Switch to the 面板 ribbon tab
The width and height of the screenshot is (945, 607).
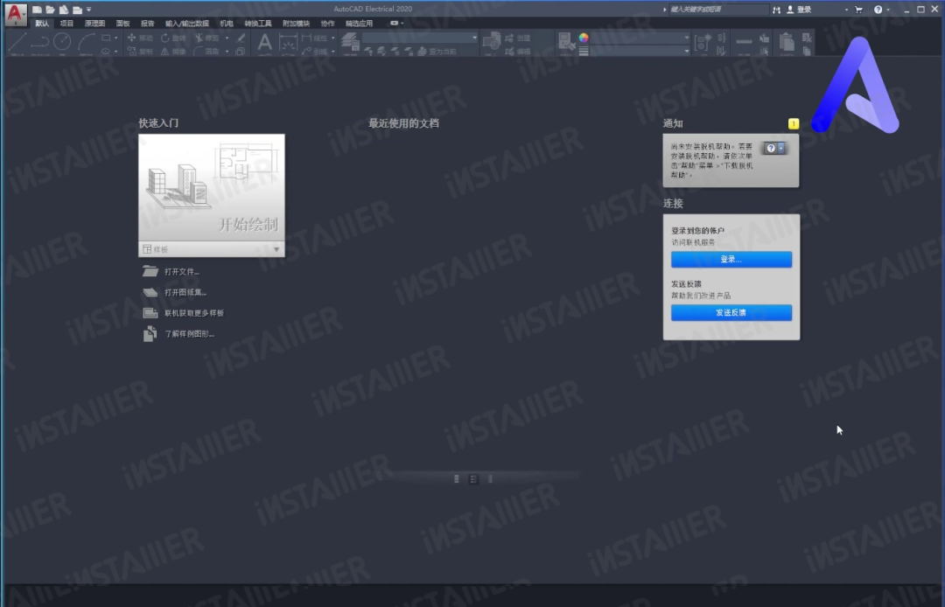coord(123,24)
